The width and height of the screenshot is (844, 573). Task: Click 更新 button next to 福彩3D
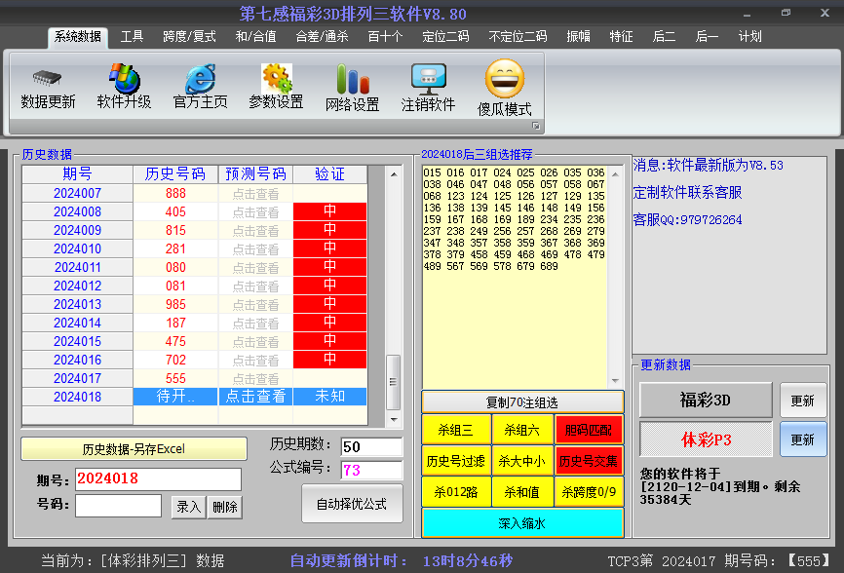click(802, 401)
